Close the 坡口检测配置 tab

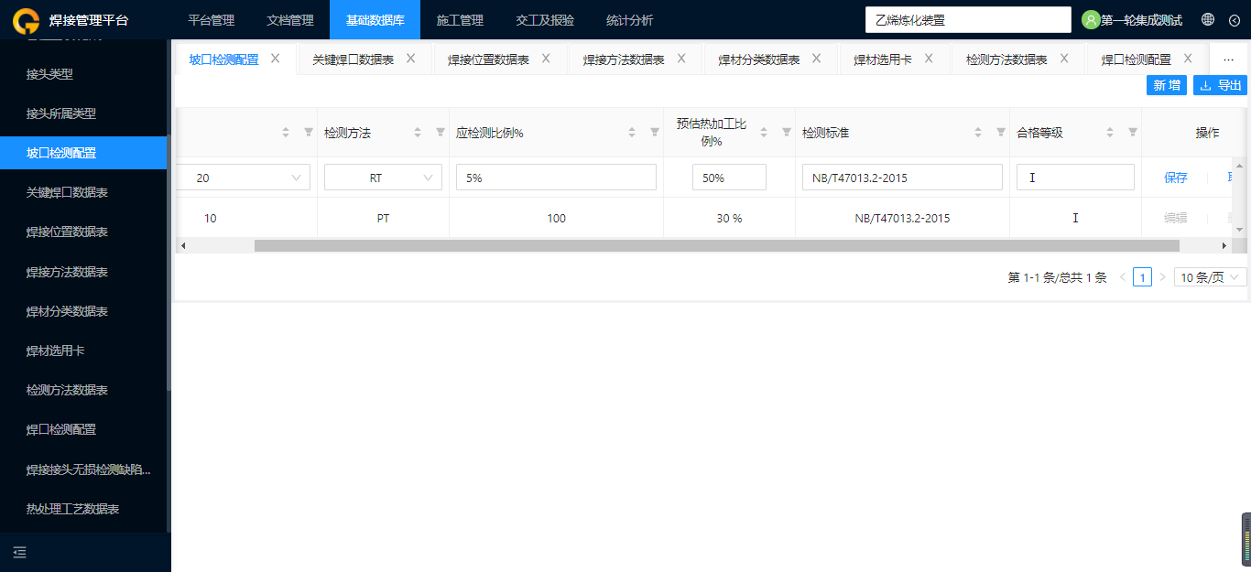[x=275, y=59]
